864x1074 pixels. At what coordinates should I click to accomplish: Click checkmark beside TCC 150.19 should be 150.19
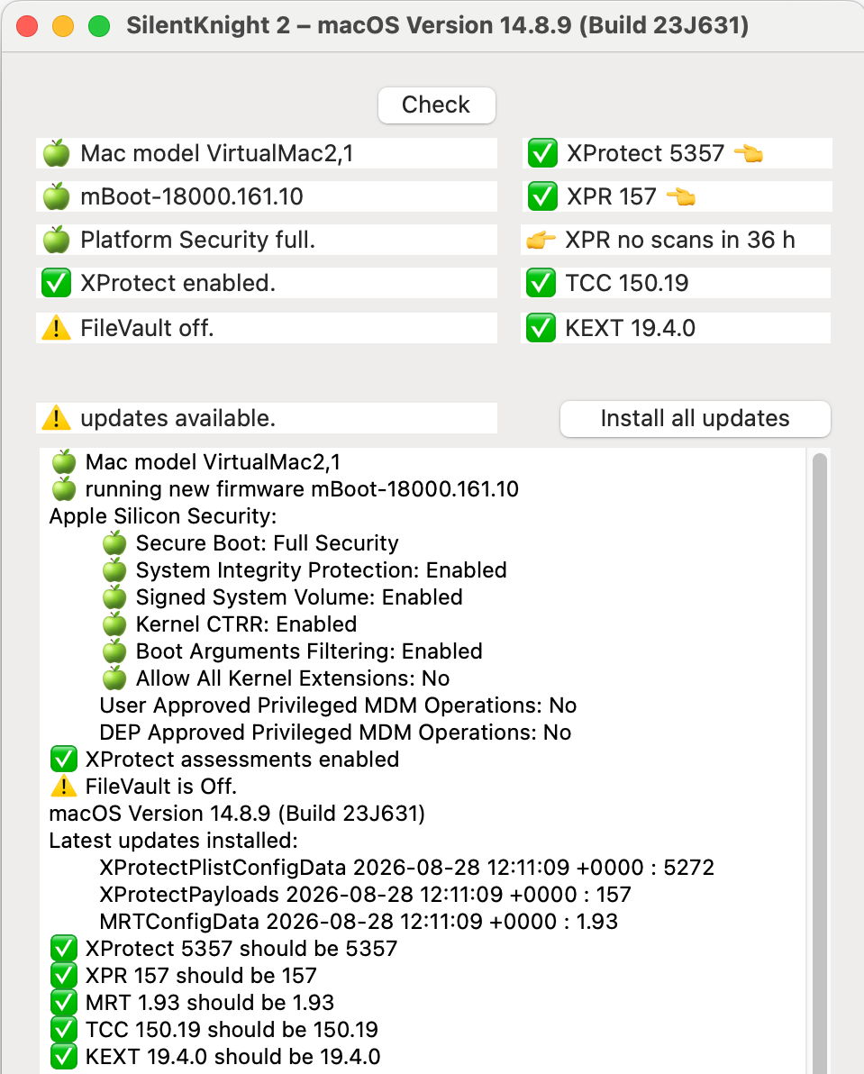pyautogui.click(x=64, y=1030)
